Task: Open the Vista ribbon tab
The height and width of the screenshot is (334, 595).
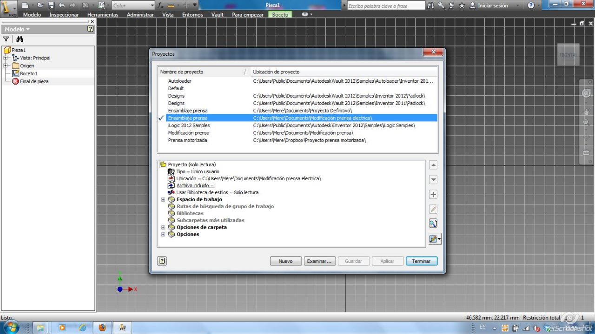Action: click(168, 14)
